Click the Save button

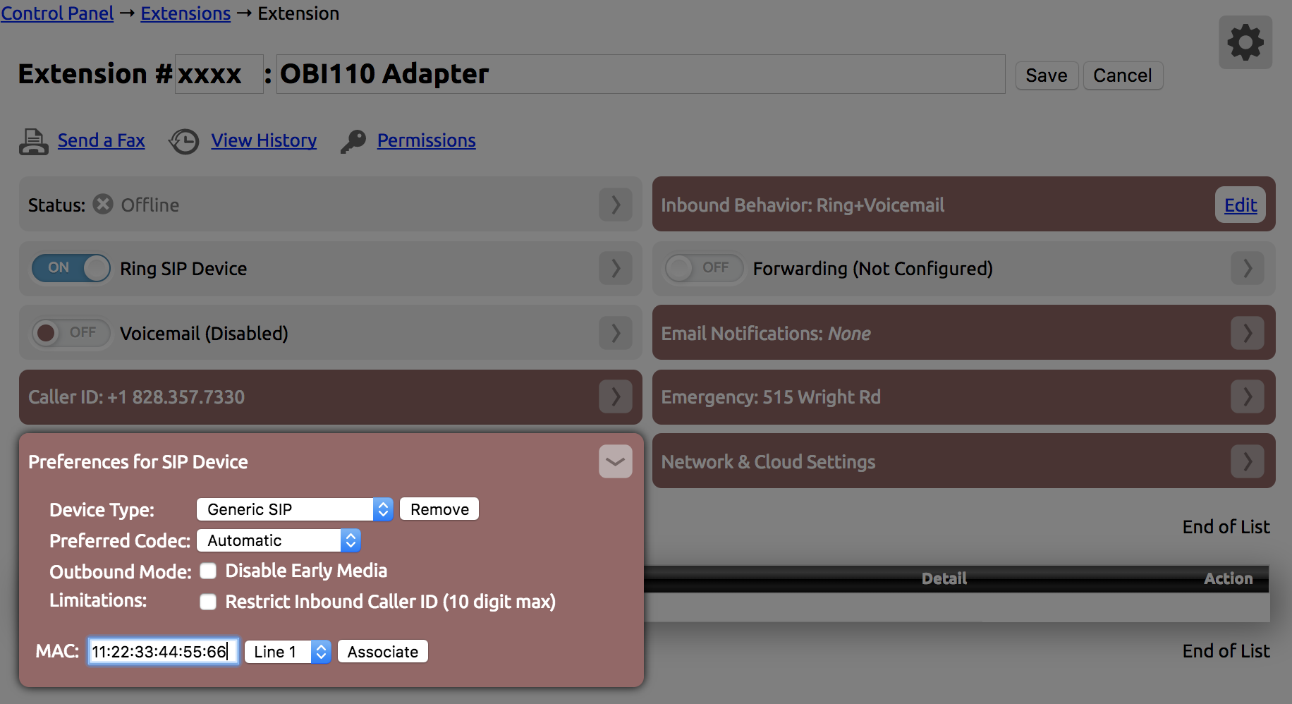(x=1046, y=75)
